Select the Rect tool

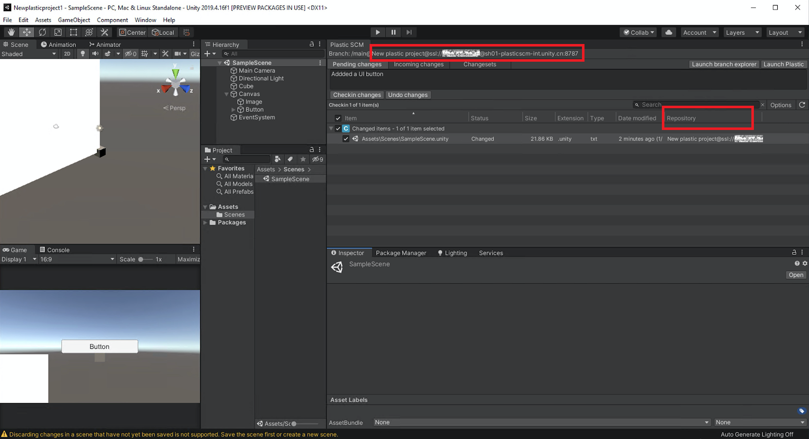tap(73, 32)
